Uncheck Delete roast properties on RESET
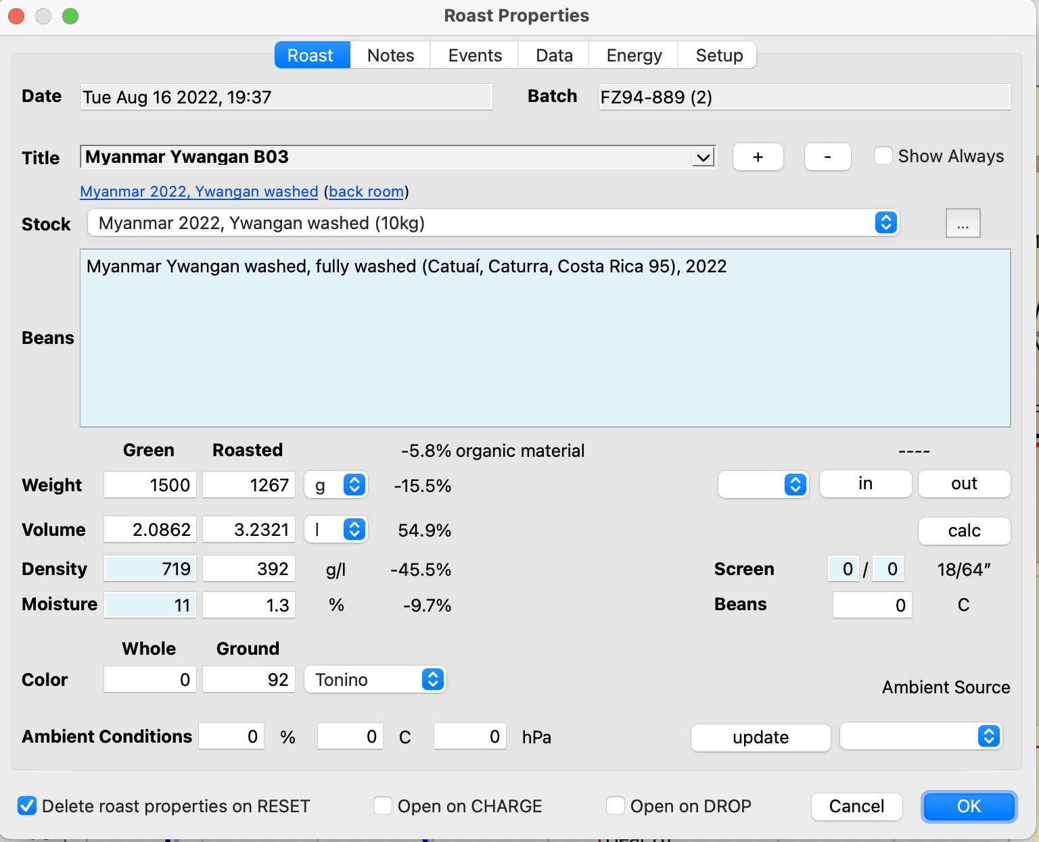Image resolution: width=1039 pixels, height=842 pixels. pos(27,806)
